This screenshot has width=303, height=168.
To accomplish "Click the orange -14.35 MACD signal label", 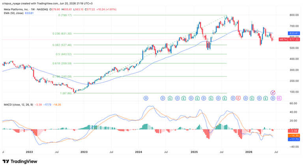I will click(294, 136).
